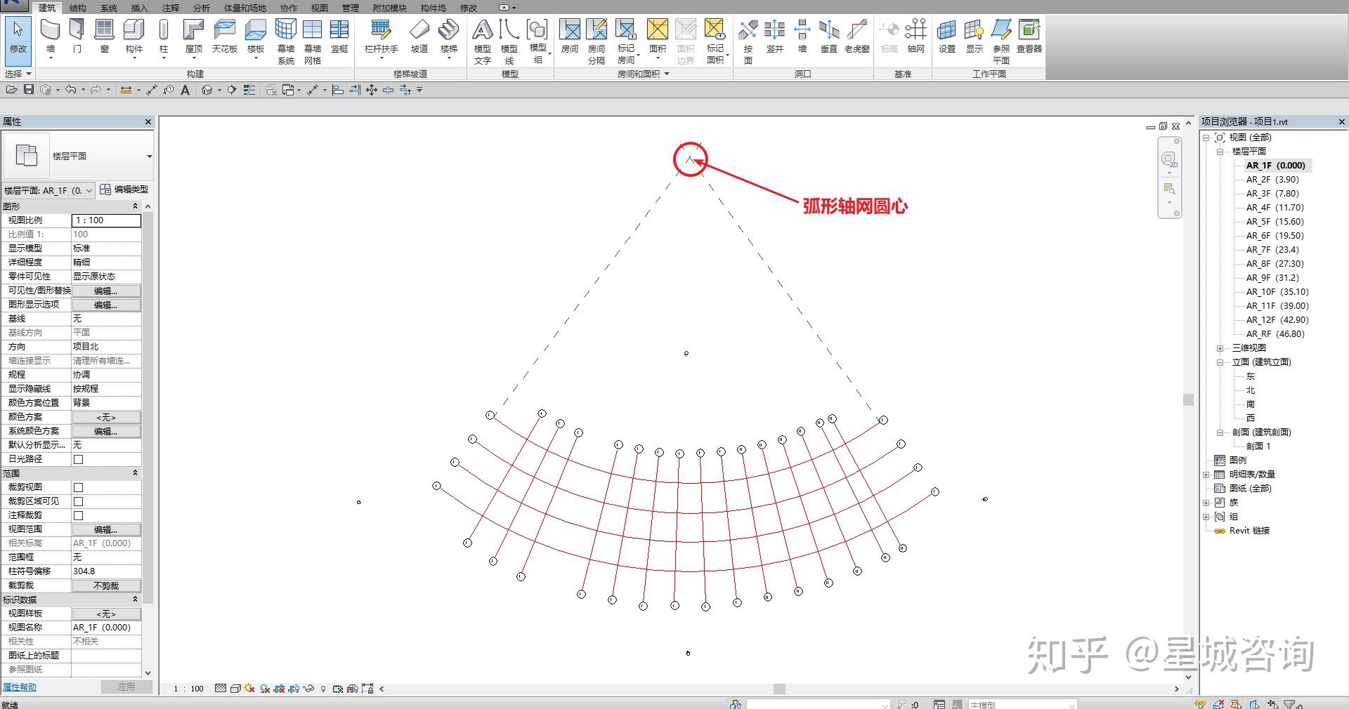Switch to the 管理 ribbon tab
This screenshot has width=1349, height=709.
351,8
